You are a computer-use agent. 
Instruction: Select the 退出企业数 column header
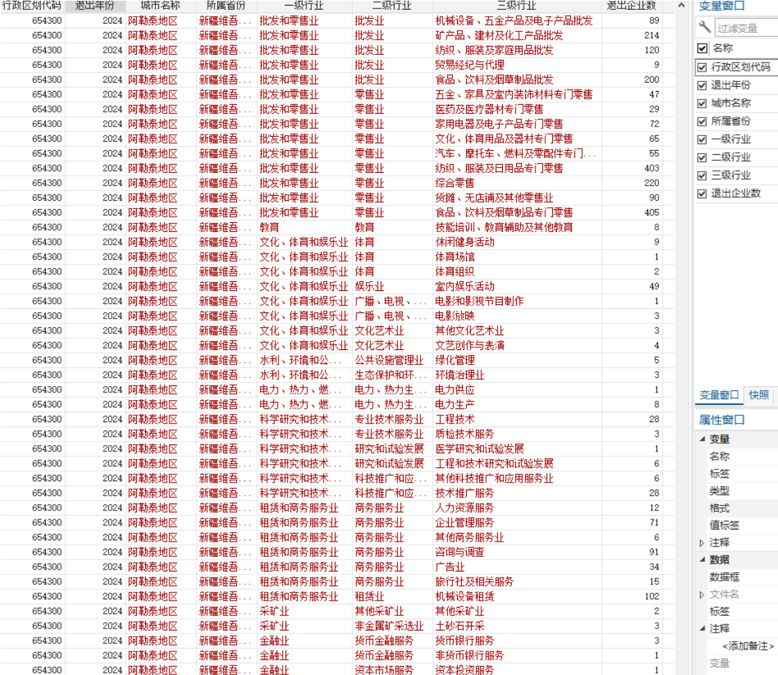[x=631, y=6]
